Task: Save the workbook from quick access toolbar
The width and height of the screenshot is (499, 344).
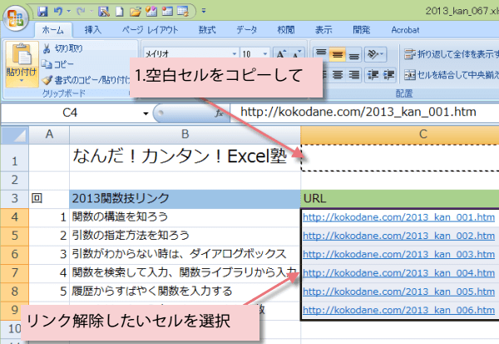Action: tap(42, 12)
